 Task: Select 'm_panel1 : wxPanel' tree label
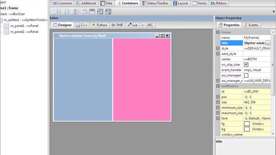click(x=24, y=26)
